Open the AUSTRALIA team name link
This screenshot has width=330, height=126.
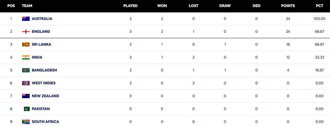coord(42,19)
